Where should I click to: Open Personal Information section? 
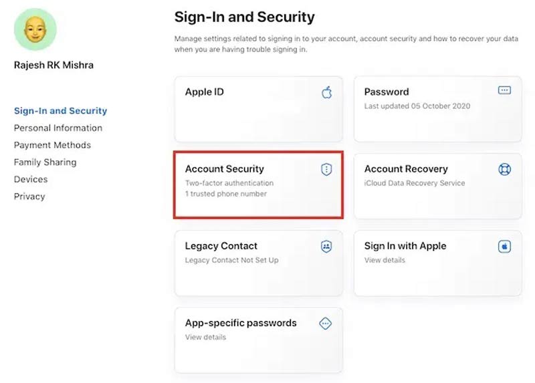[58, 128]
